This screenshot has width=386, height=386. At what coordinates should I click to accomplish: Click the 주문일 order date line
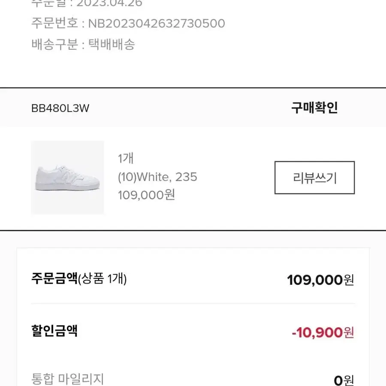tap(87, 3)
